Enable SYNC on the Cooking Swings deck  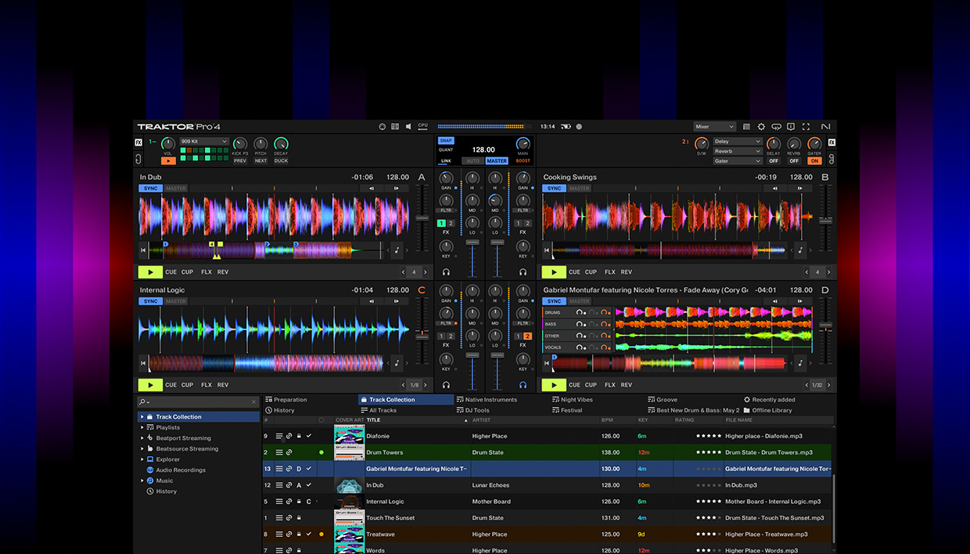554,188
